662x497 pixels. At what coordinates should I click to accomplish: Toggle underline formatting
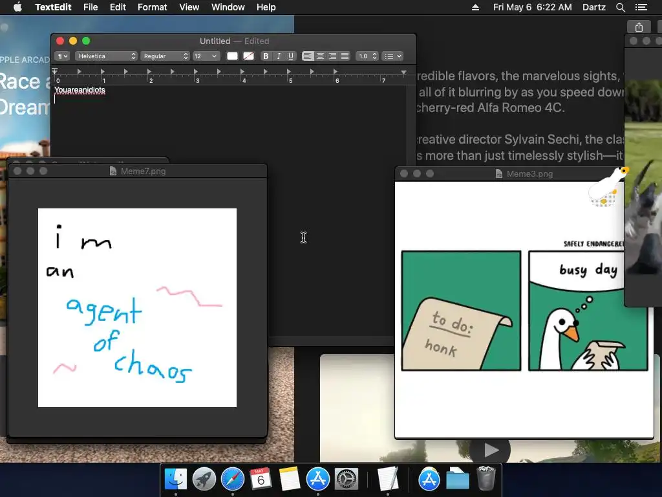(x=291, y=56)
